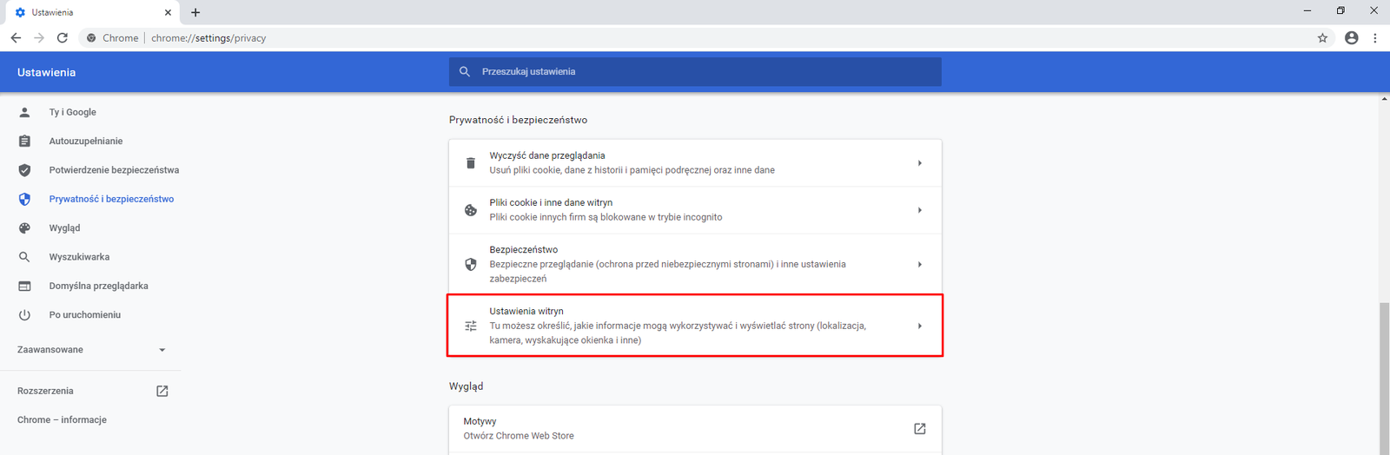Select Potwierdzenie bezpieczeństwa sidebar item

[x=114, y=170]
